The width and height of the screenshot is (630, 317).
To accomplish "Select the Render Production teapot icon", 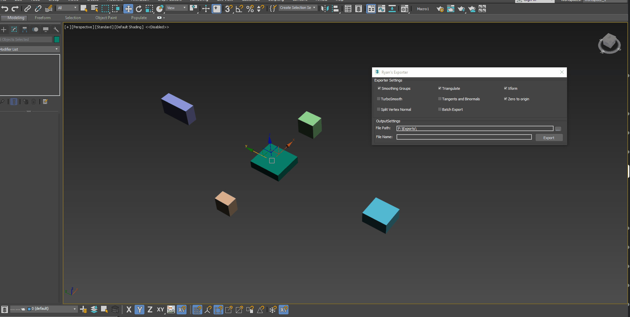I will pos(461,9).
